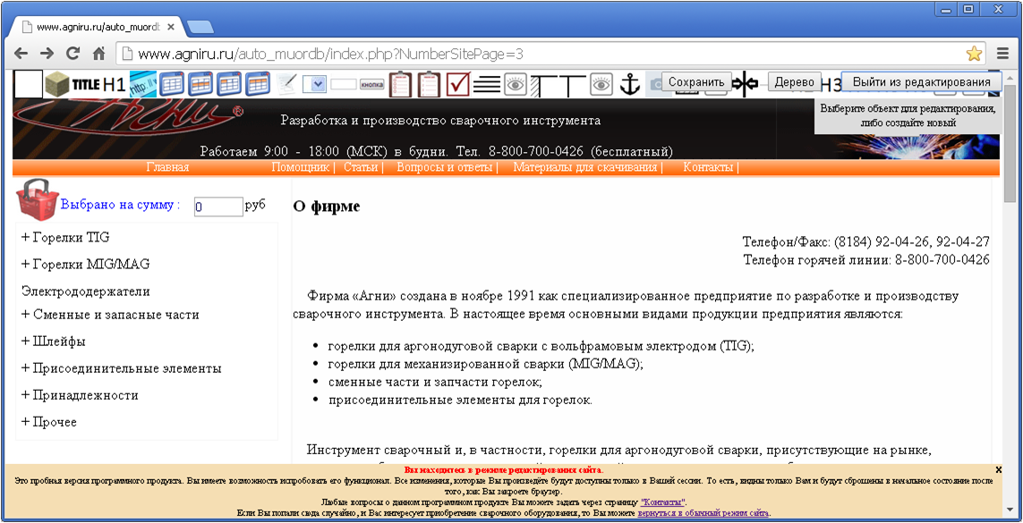Expand the Шлейфы category
Screen dimensions: 1023x523
pyautogui.click(x=54, y=342)
